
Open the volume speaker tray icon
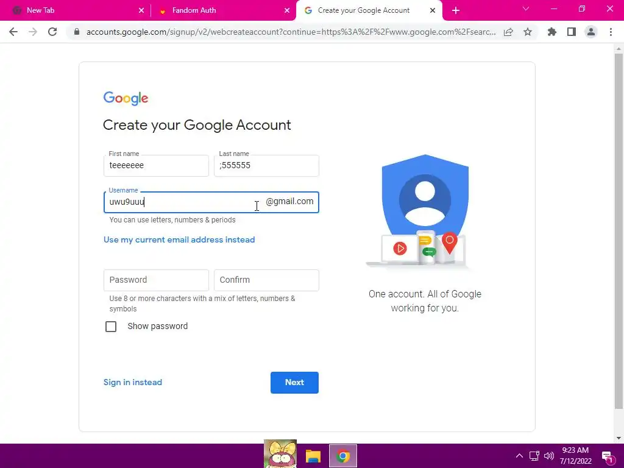[x=549, y=456]
